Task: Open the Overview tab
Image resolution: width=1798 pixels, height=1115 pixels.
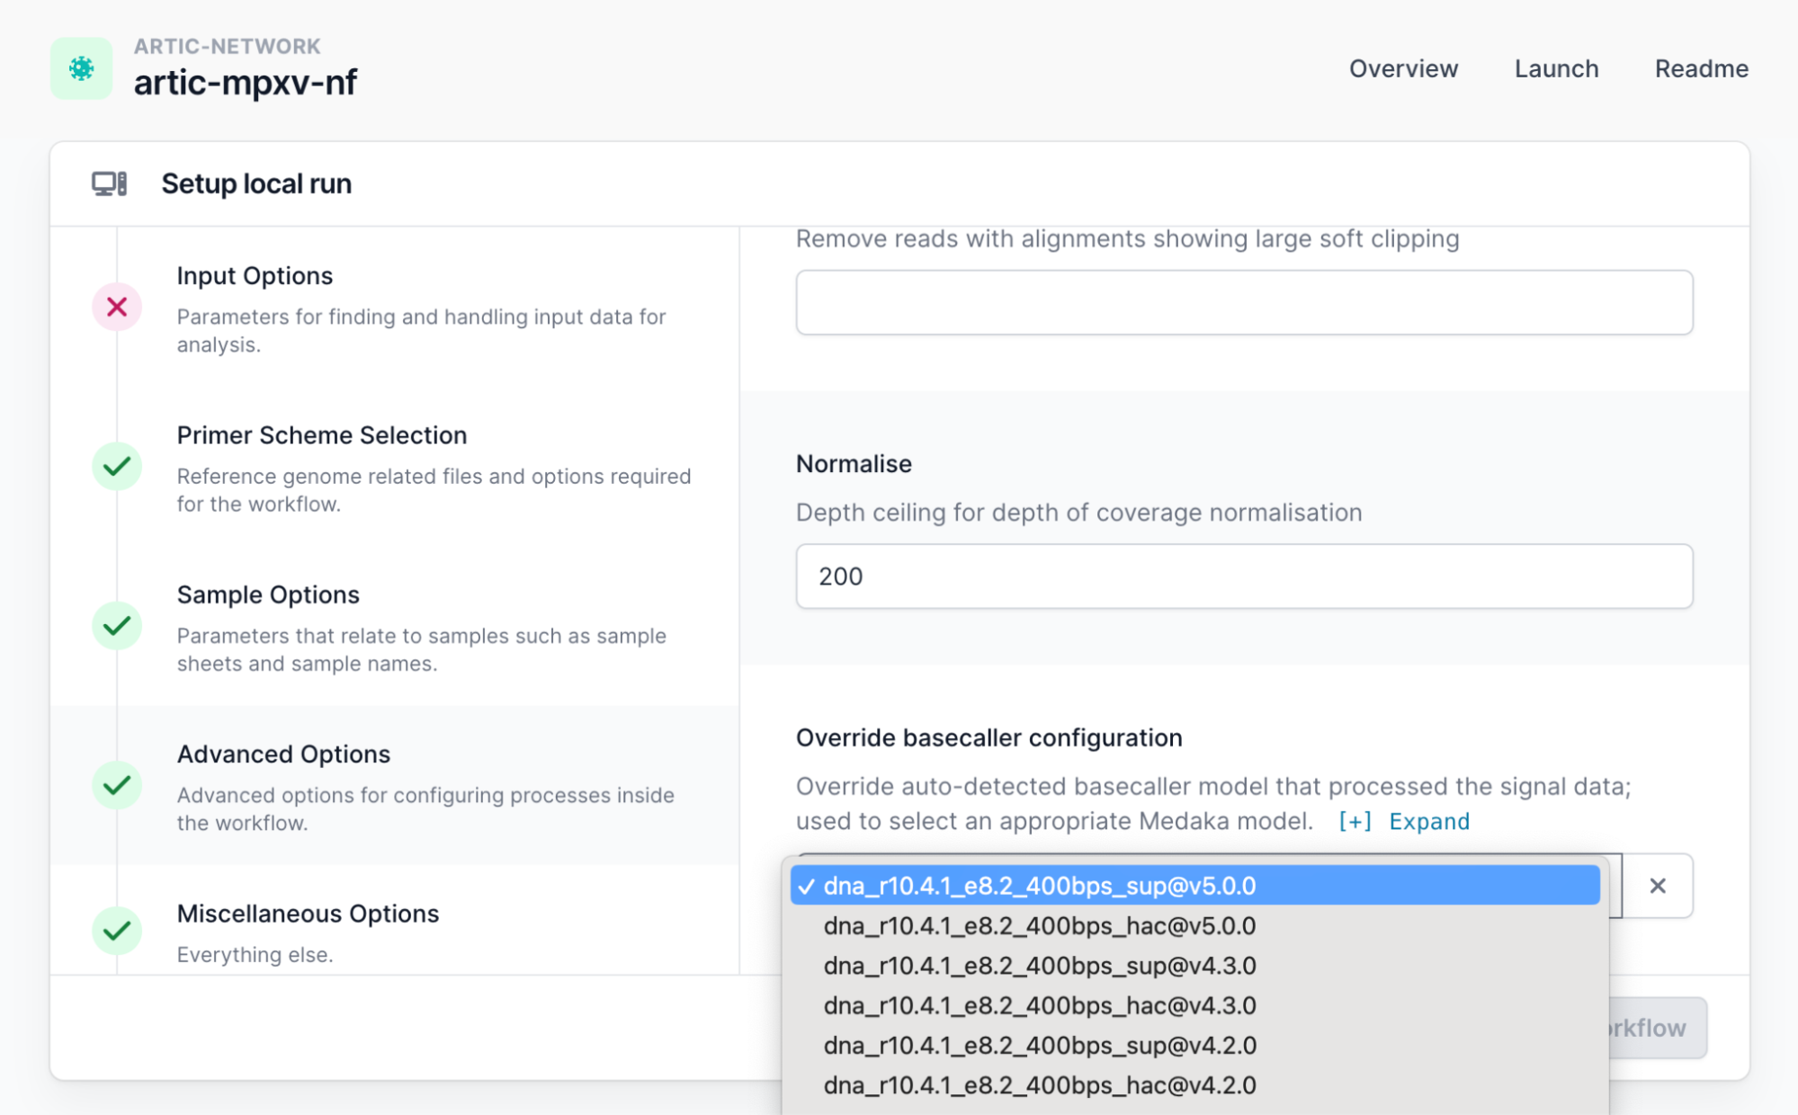Action: point(1402,69)
